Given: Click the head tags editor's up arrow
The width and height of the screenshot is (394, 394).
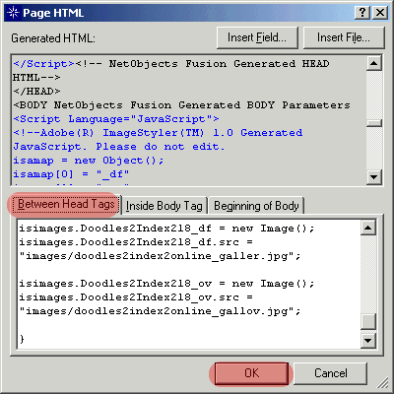Looking at the screenshot, I should pyautogui.click(x=368, y=228).
